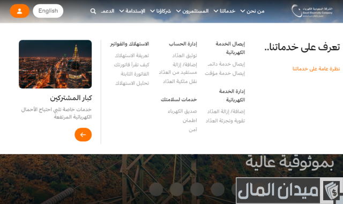Open the الدعم menu item

108,11
